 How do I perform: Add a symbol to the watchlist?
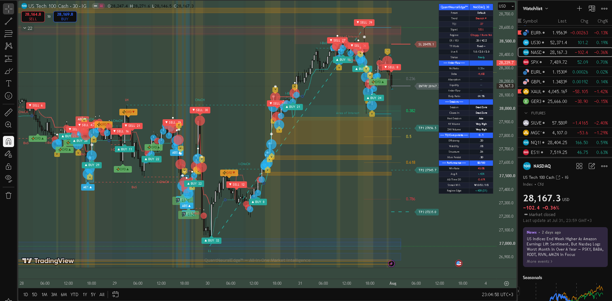coord(579,8)
